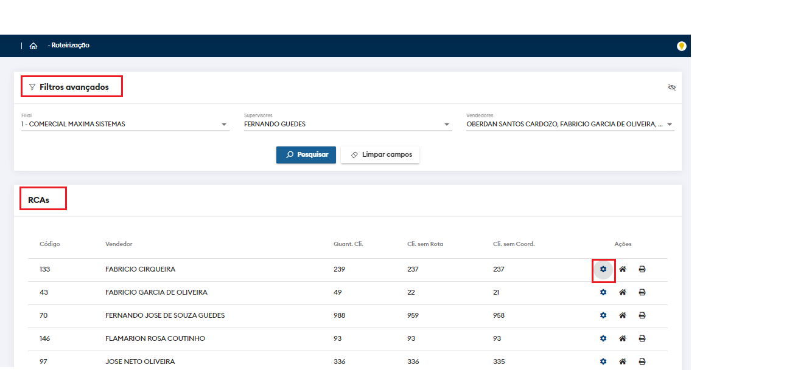The height and width of the screenshot is (370, 812).
Task: Open settings gear for FABRICIO CIRQUEIRA
Action: click(x=603, y=269)
